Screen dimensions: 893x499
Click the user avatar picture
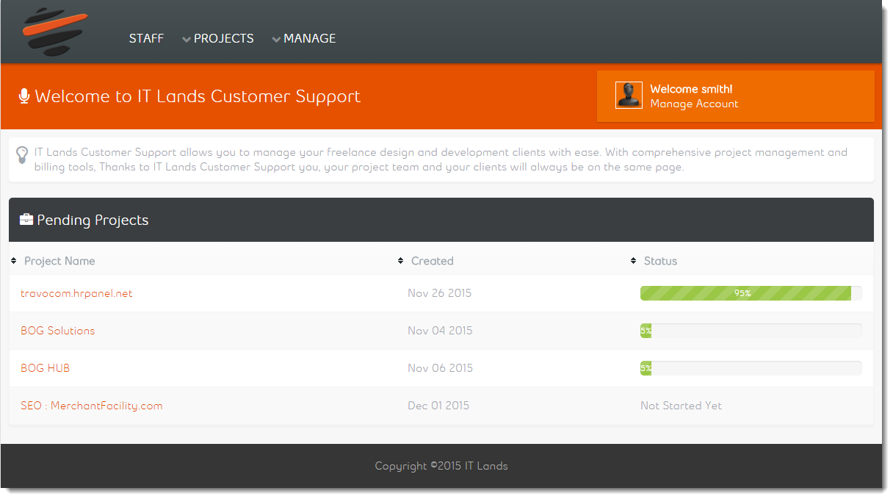629,95
